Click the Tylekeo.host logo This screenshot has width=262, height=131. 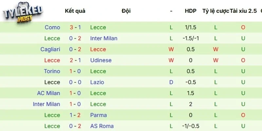[23, 13]
